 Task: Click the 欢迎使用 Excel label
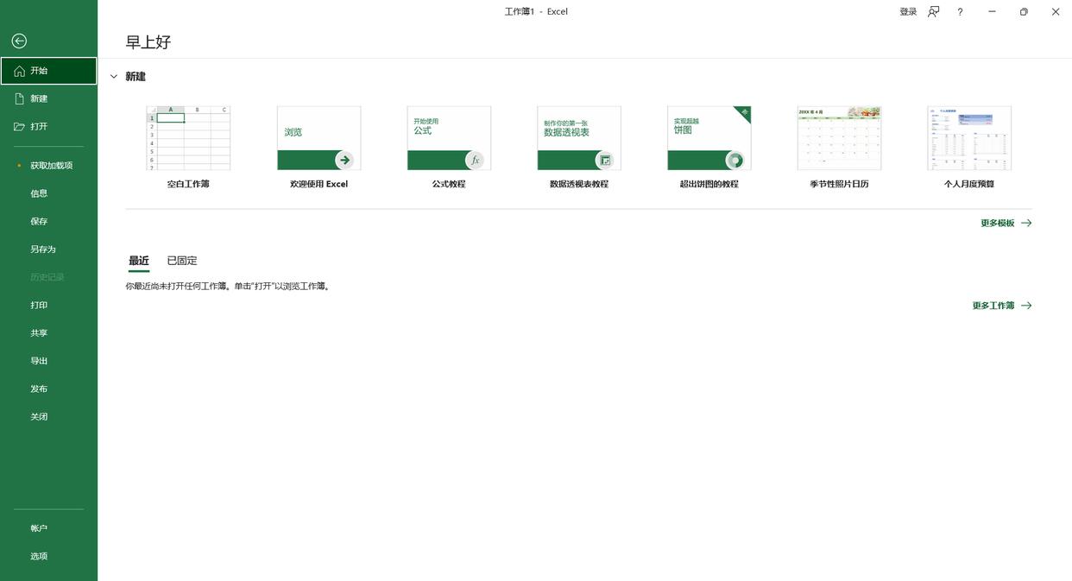319,184
